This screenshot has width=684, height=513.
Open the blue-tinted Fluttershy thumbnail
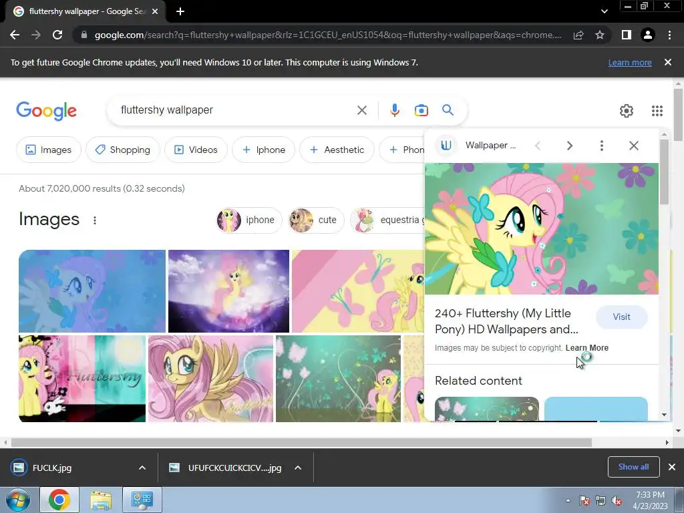click(92, 291)
